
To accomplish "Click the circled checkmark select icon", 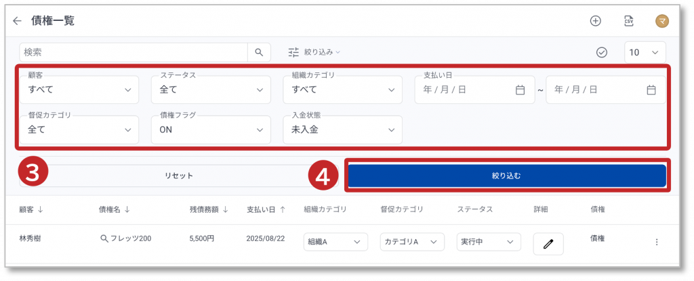I will (601, 53).
